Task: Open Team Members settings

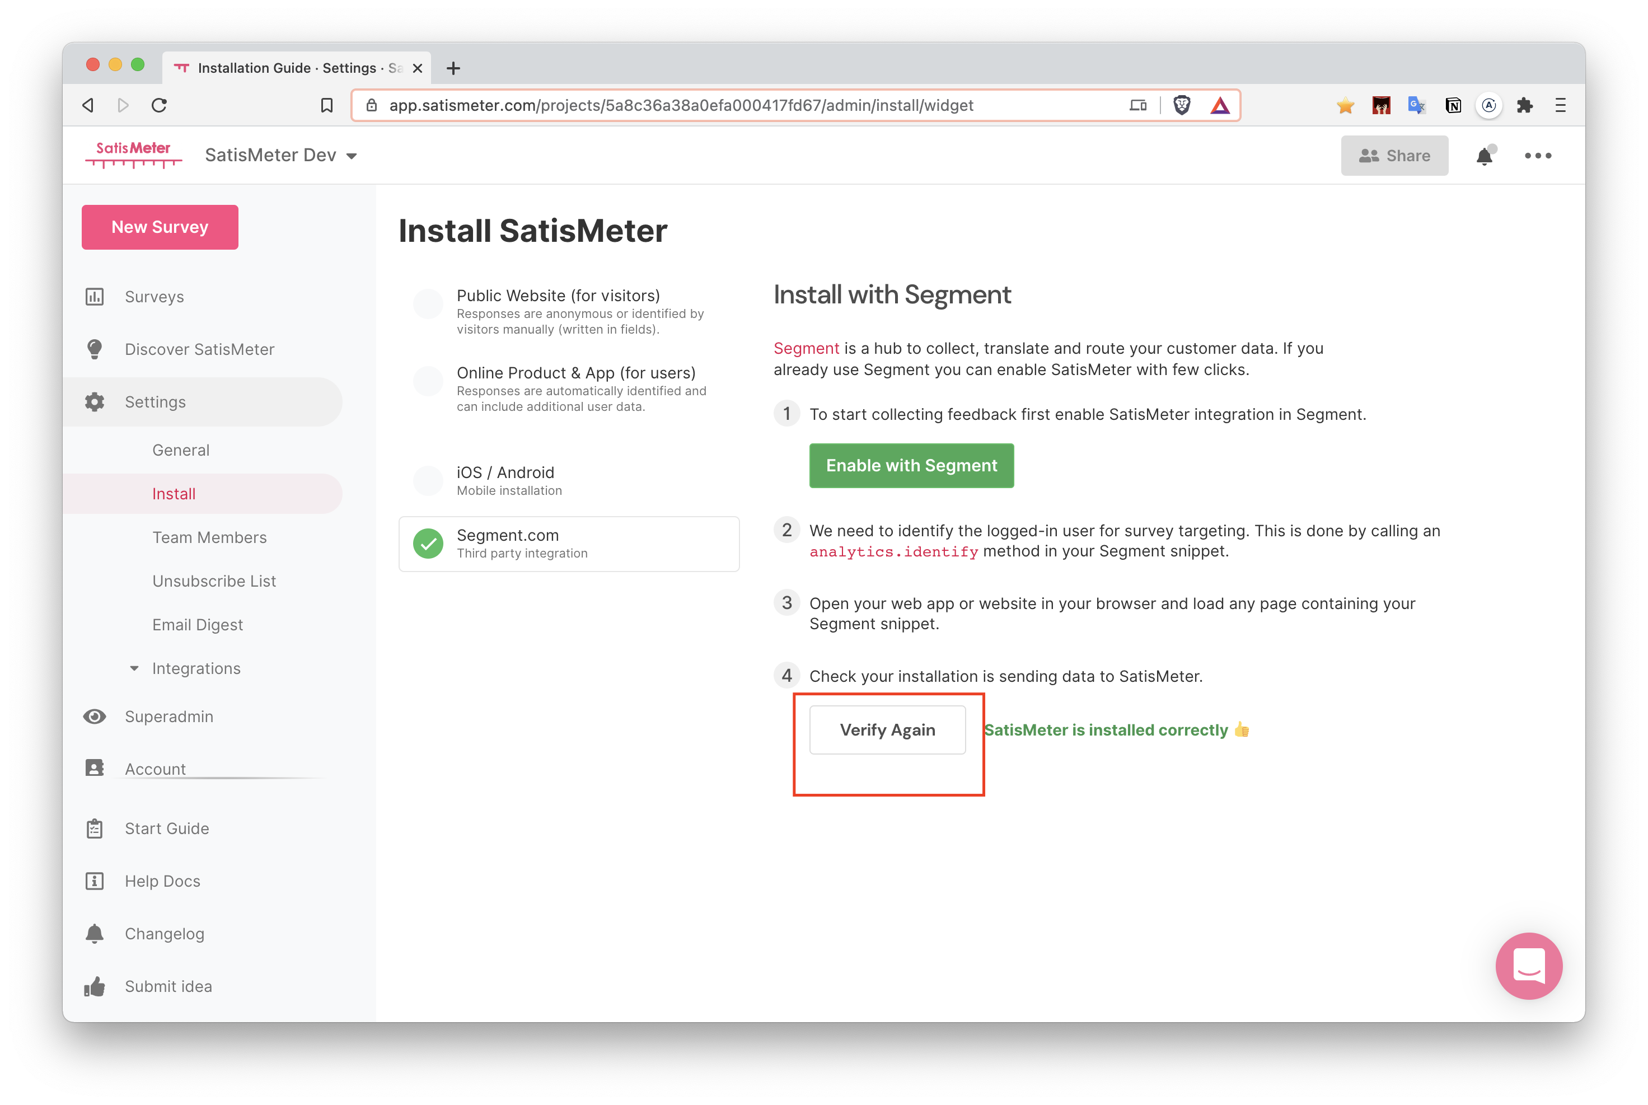Action: coord(209,537)
